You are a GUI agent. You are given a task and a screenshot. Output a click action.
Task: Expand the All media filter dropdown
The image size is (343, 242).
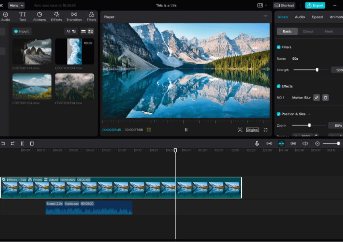click(x=71, y=31)
